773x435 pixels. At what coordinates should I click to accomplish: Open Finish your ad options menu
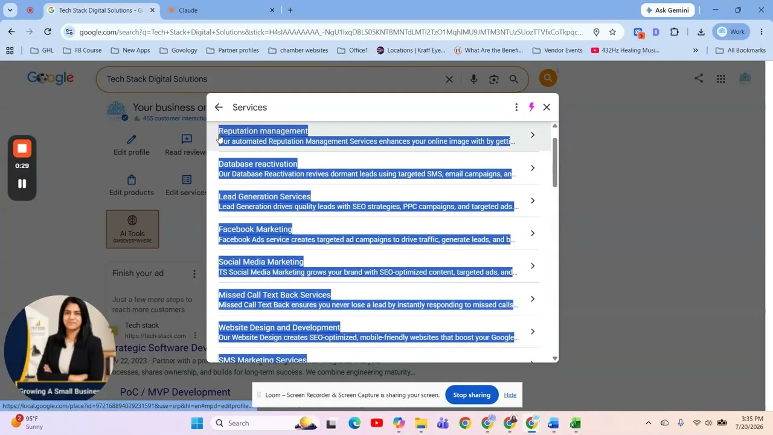click(194, 274)
